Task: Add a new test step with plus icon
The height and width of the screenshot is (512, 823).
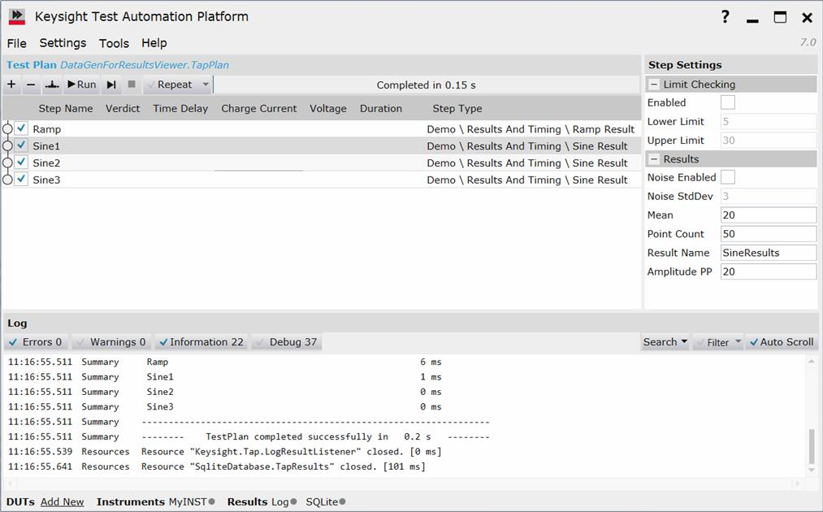Action: click(11, 85)
